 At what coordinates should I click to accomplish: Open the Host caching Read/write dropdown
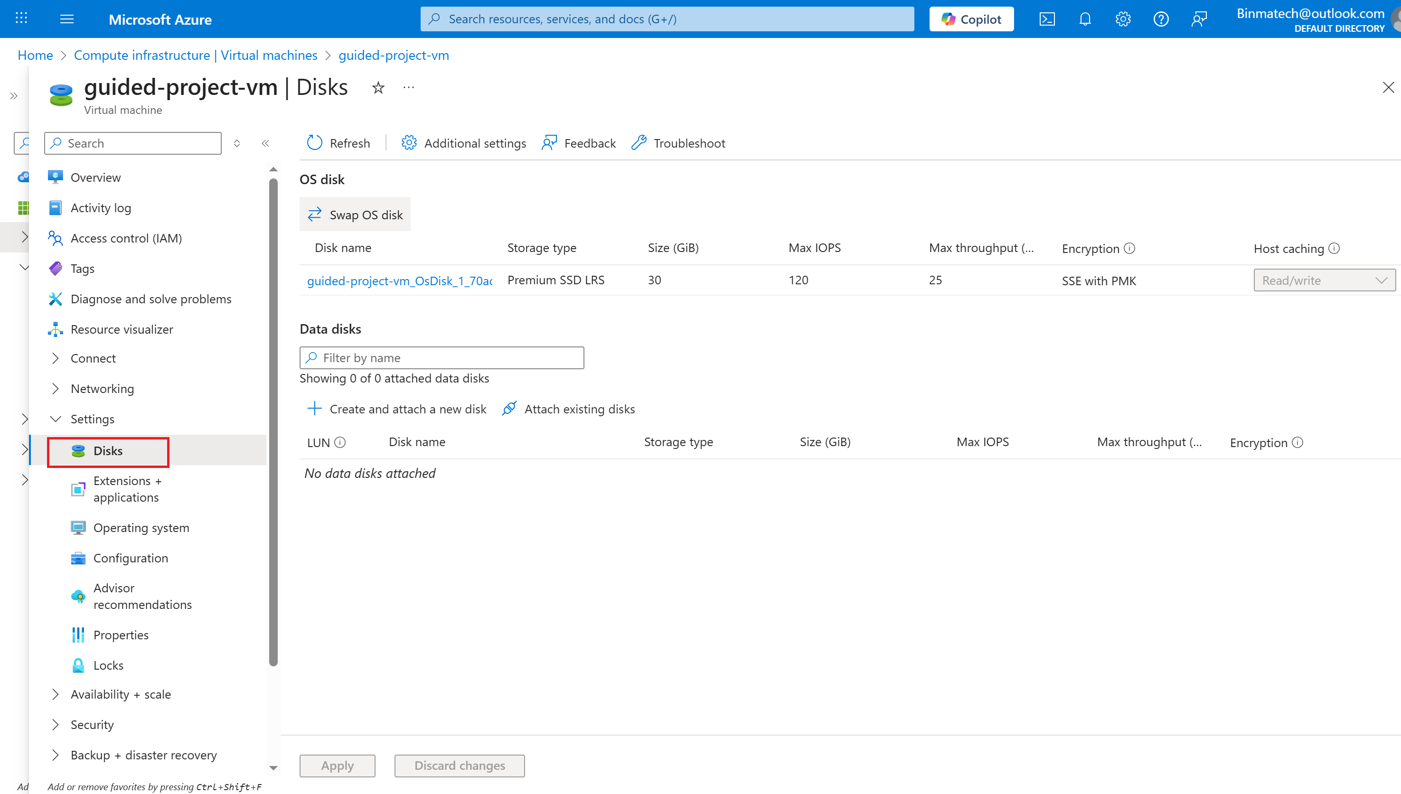click(1324, 280)
